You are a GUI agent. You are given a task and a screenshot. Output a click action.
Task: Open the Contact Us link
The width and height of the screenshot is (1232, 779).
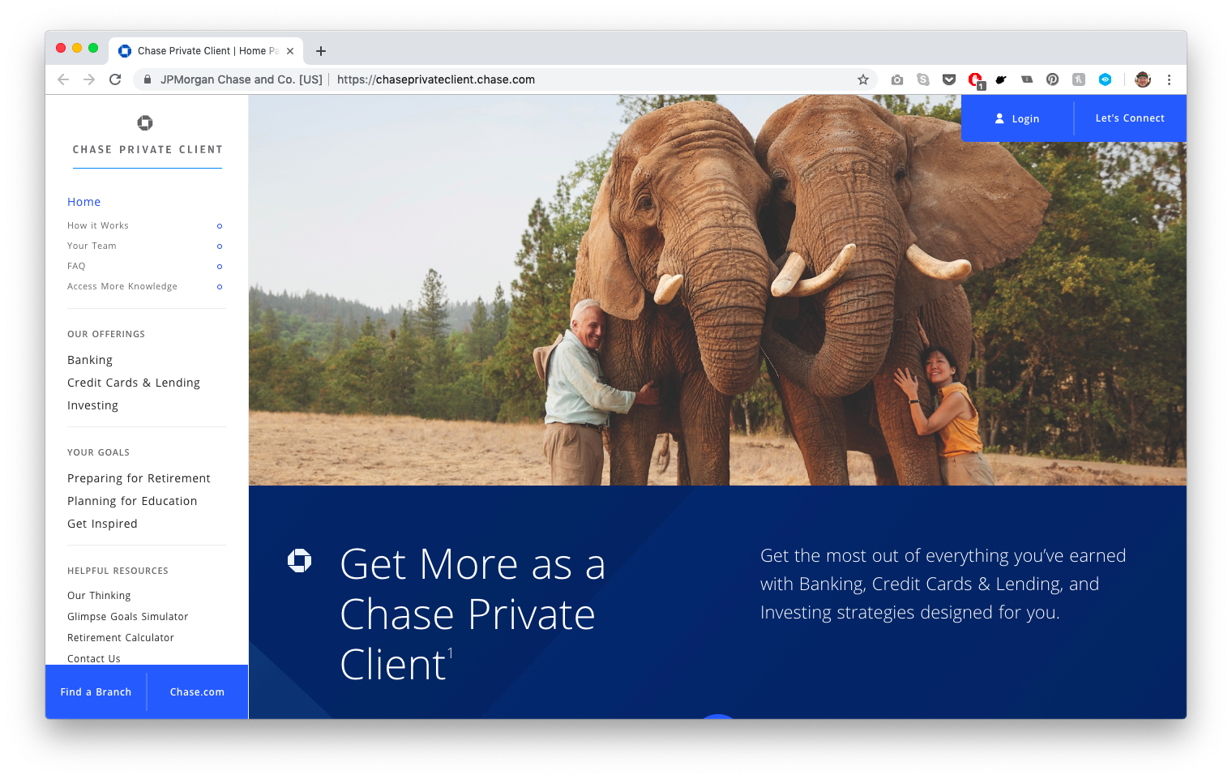pyautogui.click(x=94, y=658)
